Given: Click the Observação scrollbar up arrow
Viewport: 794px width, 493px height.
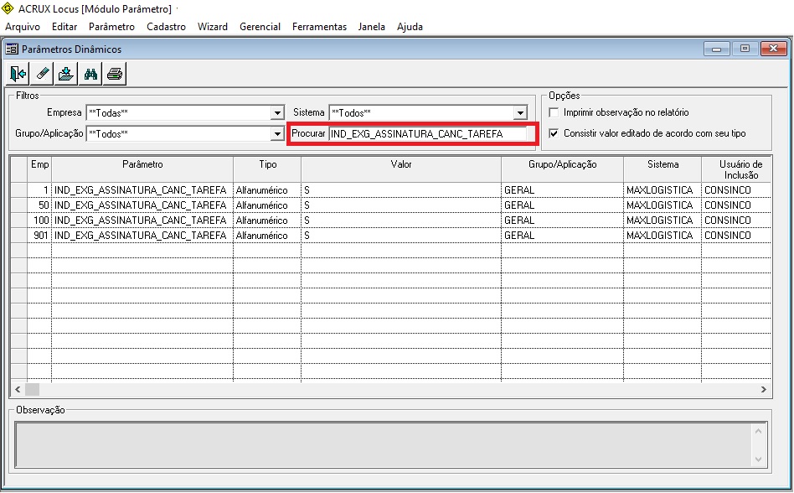Looking at the screenshot, I should pyautogui.click(x=759, y=431).
